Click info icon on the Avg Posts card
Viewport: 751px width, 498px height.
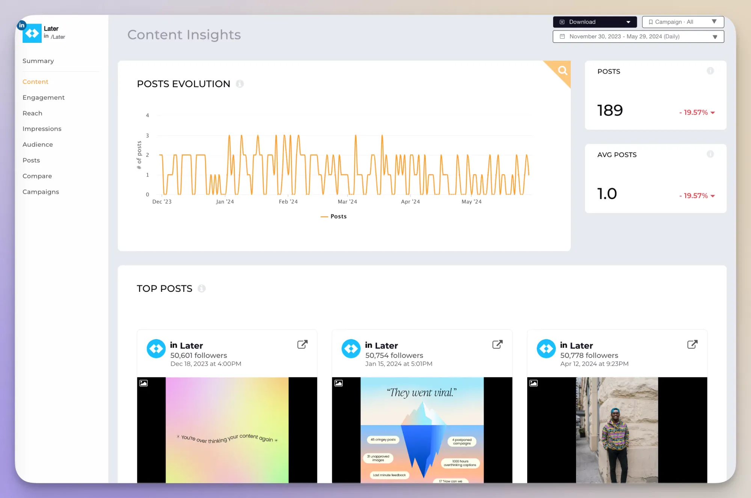pos(710,154)
